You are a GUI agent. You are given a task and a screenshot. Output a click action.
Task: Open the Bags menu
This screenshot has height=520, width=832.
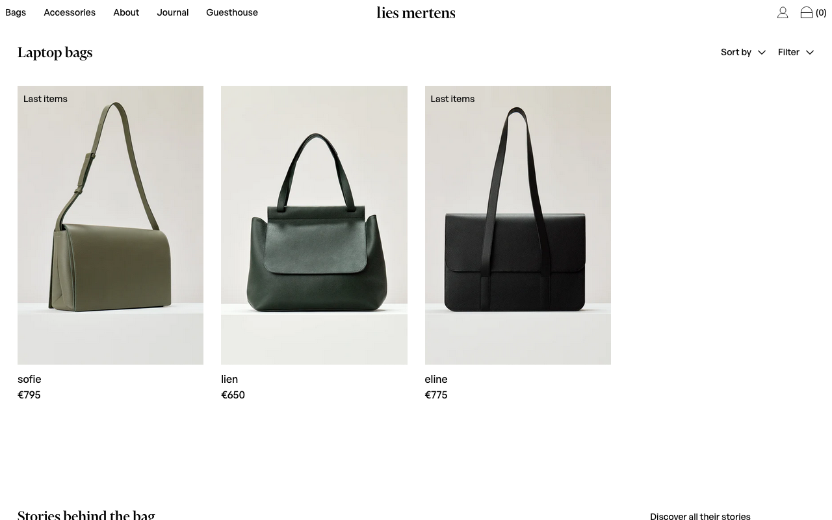[16, 12]
